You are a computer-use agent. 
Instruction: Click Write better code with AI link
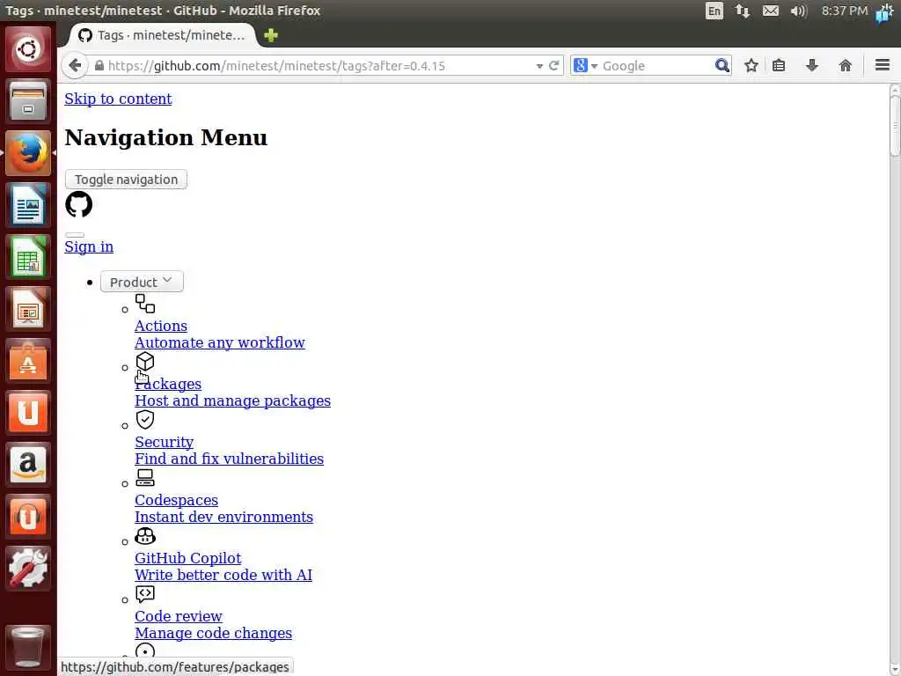coord(223,575)
